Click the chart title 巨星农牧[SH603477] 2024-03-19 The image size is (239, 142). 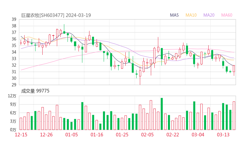[x=56, y=15]
